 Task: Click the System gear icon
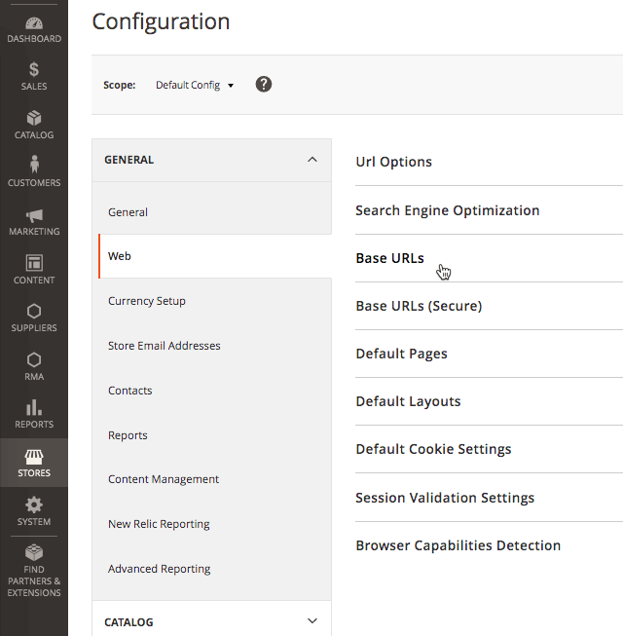pyautogui.click(x=34, y=505)
